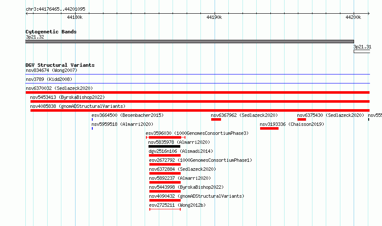Open variant nsv6375430 (Sedlazeck2020) label
The image size is (382, 226).
pyautogui.click(x=330, y=115)
